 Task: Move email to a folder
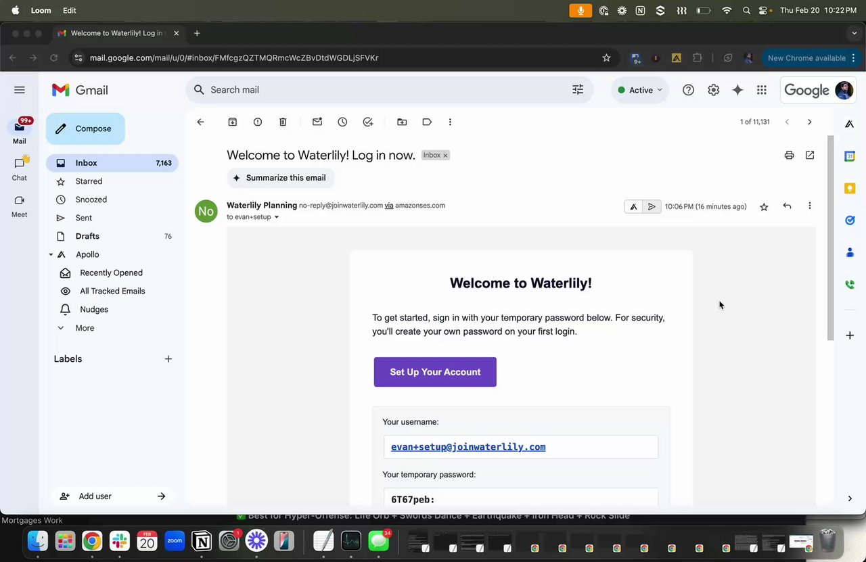pos(402,122)
